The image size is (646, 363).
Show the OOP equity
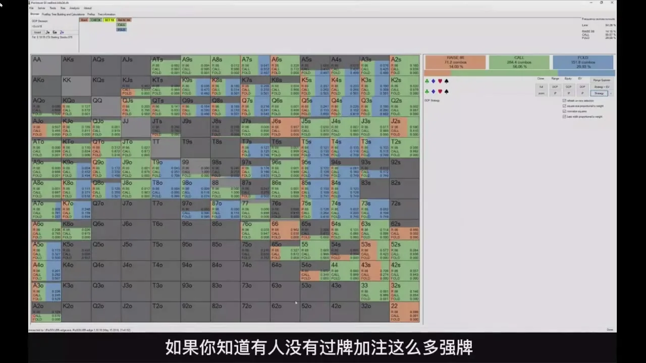(x=568, y=87)
